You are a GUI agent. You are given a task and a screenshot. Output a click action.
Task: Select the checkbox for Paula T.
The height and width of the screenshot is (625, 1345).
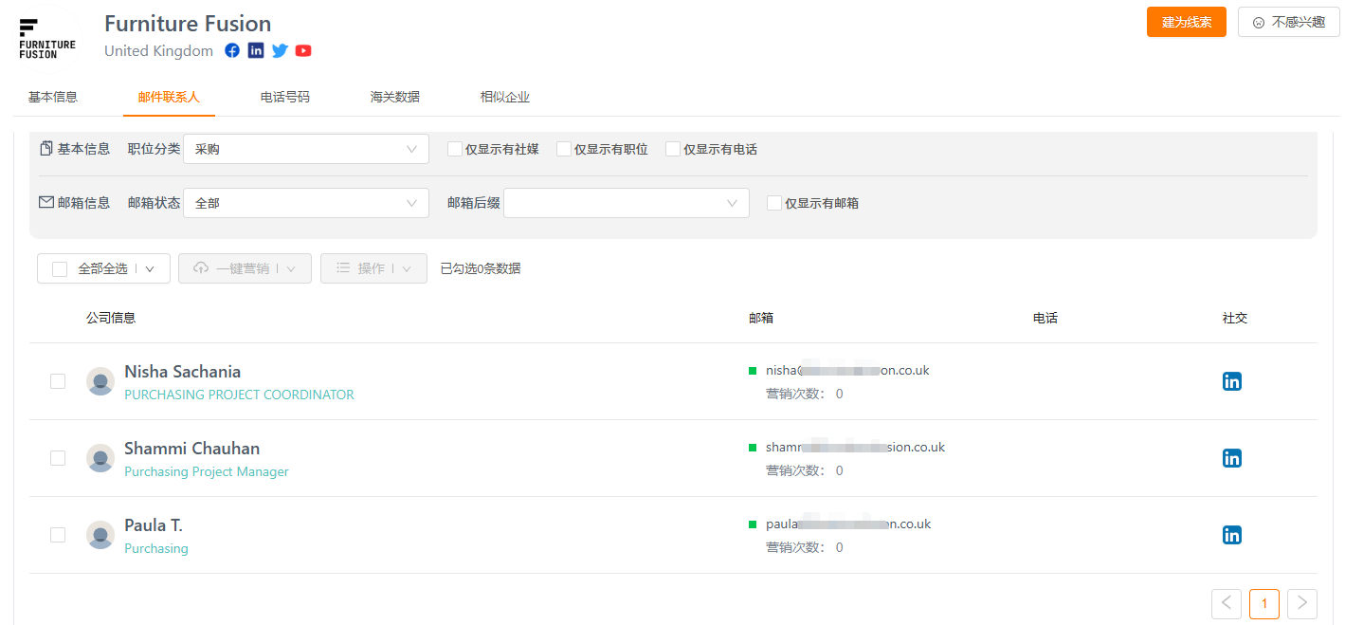[x=58, y=535]
